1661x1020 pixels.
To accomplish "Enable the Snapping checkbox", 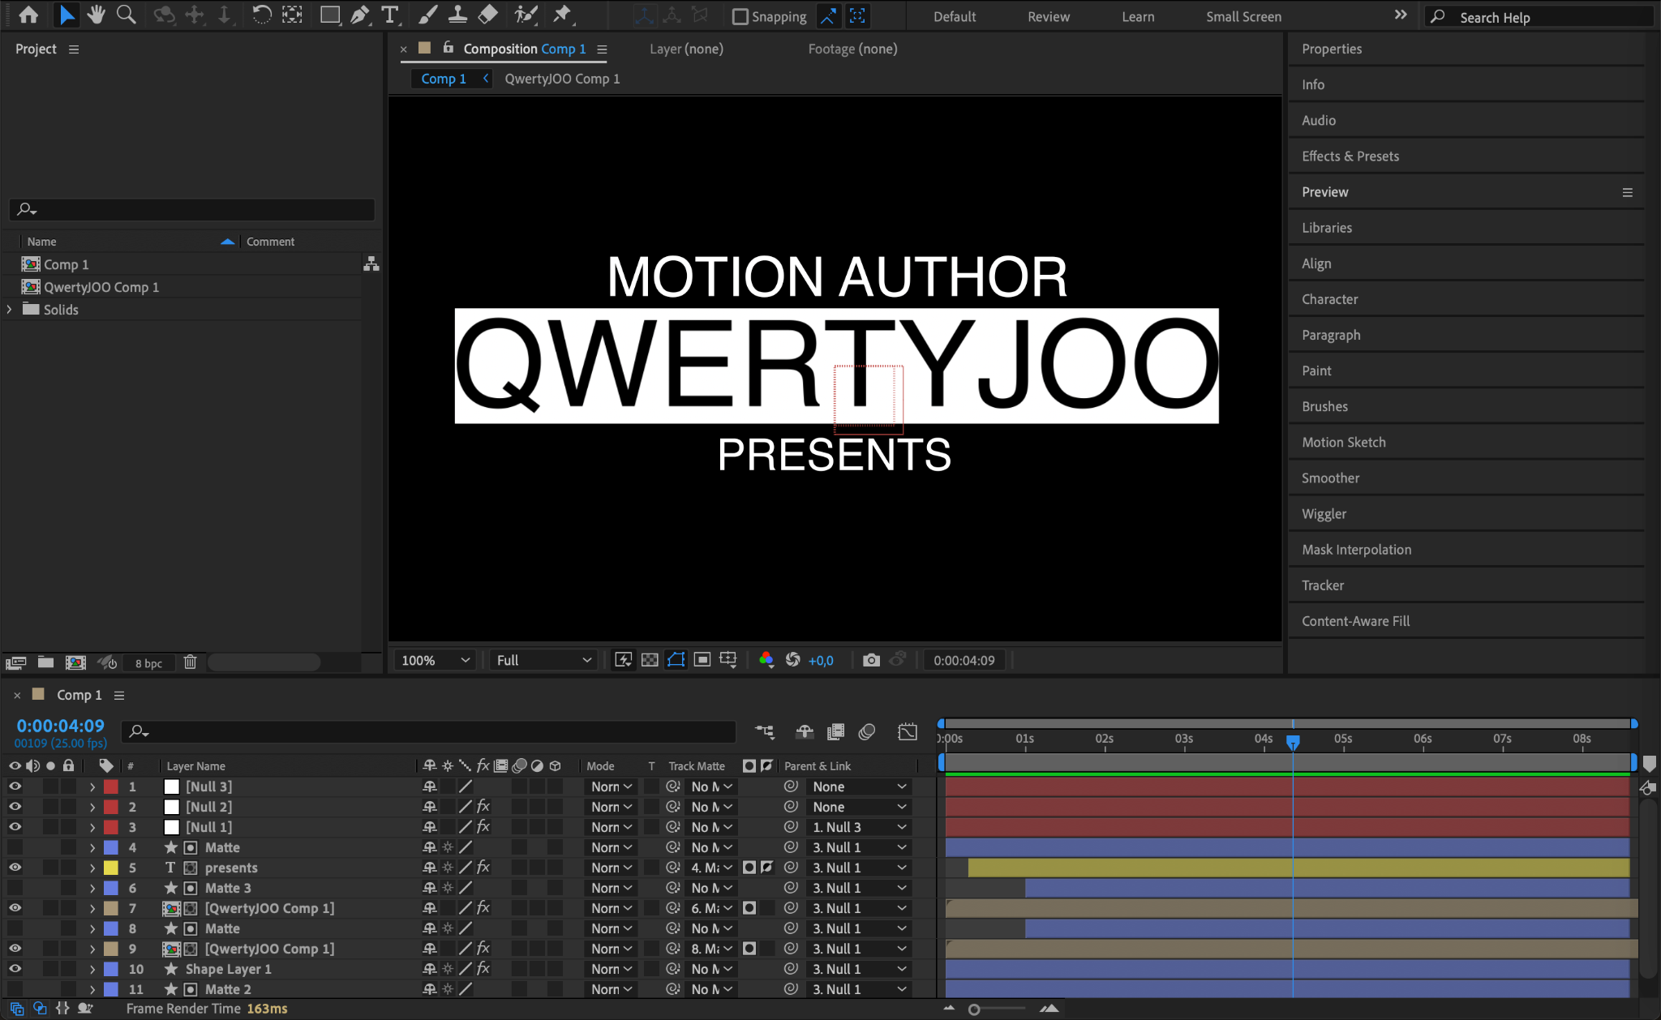I will coord(740,16).
